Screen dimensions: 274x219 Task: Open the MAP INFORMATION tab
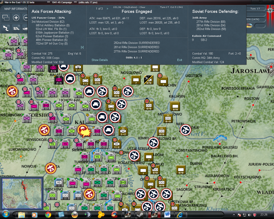[x=16, y=9]
